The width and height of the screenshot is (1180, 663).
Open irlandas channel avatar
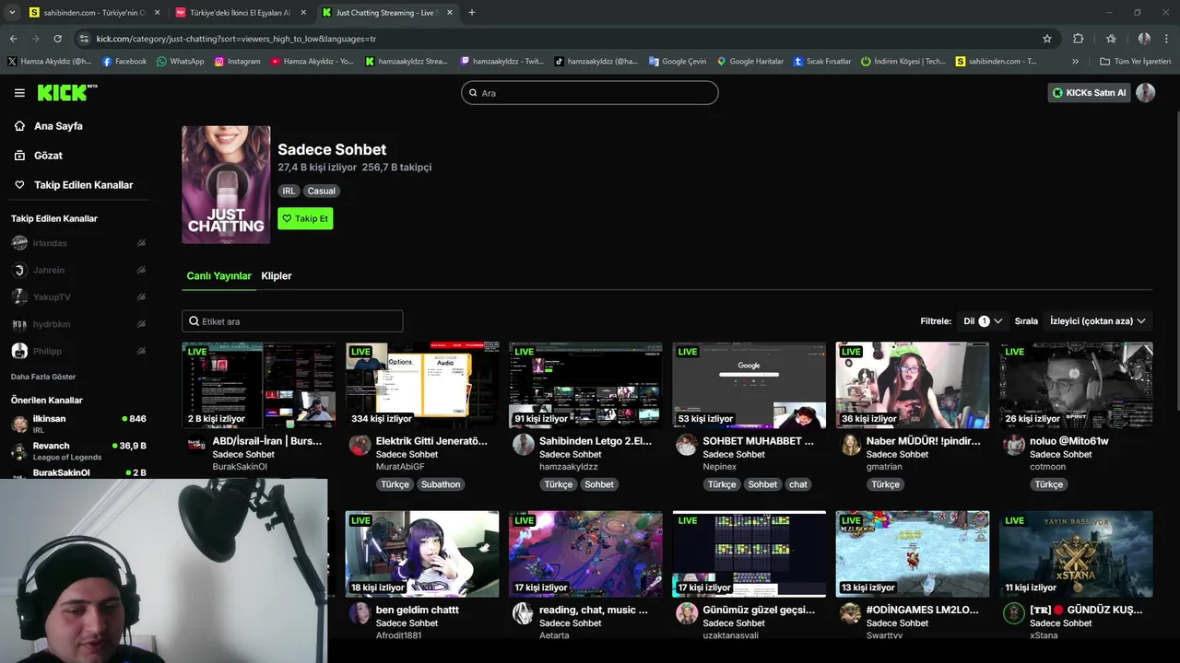point(19,243)
